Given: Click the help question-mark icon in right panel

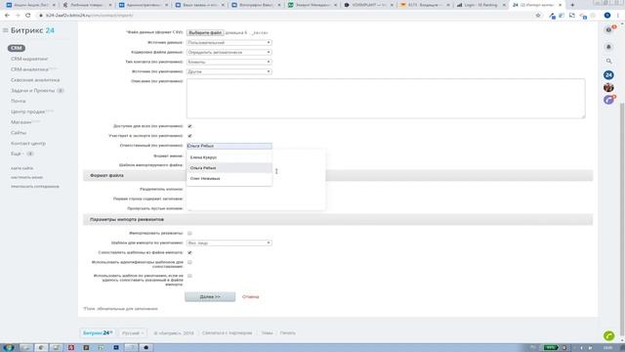Looking at the screenshot, I should point(608,30).
